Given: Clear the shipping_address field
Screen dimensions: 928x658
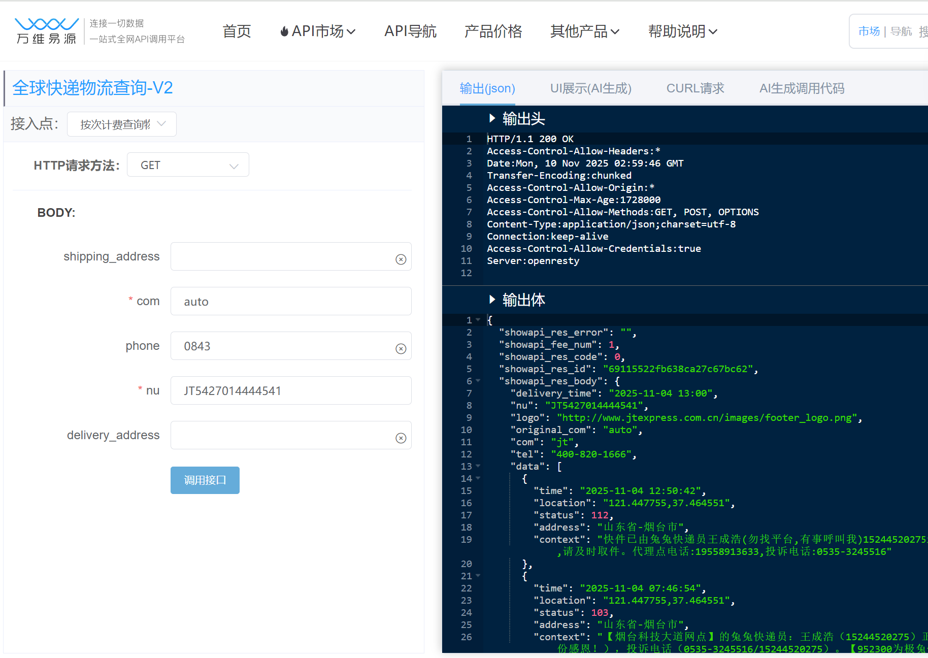Looking at the screenshot, I should tap(401, 259).
